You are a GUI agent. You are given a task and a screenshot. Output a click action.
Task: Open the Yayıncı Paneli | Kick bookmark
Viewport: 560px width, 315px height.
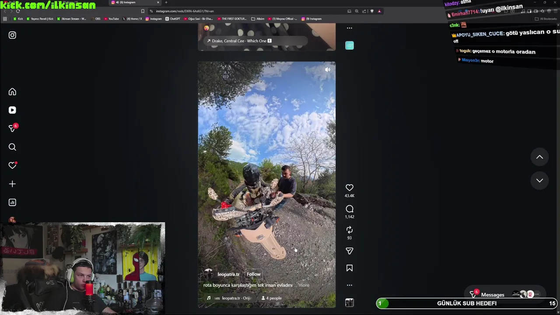tap(40, 19)
